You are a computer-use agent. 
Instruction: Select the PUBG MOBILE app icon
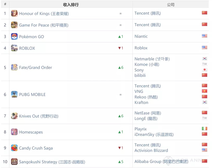point(14,94)
